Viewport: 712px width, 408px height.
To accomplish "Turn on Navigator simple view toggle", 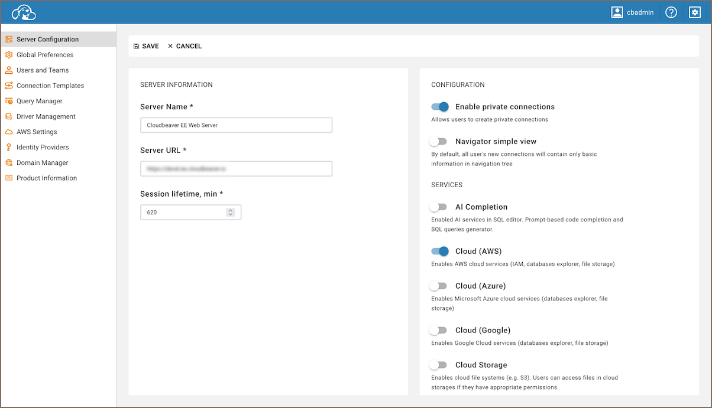I will click(438, 141).
